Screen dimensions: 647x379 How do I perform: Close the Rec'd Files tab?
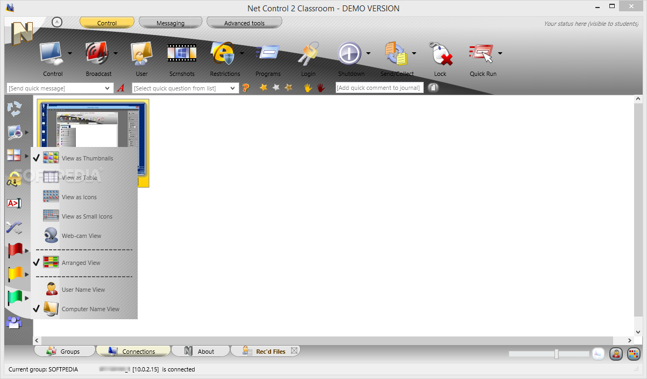[x=294, y=350]
